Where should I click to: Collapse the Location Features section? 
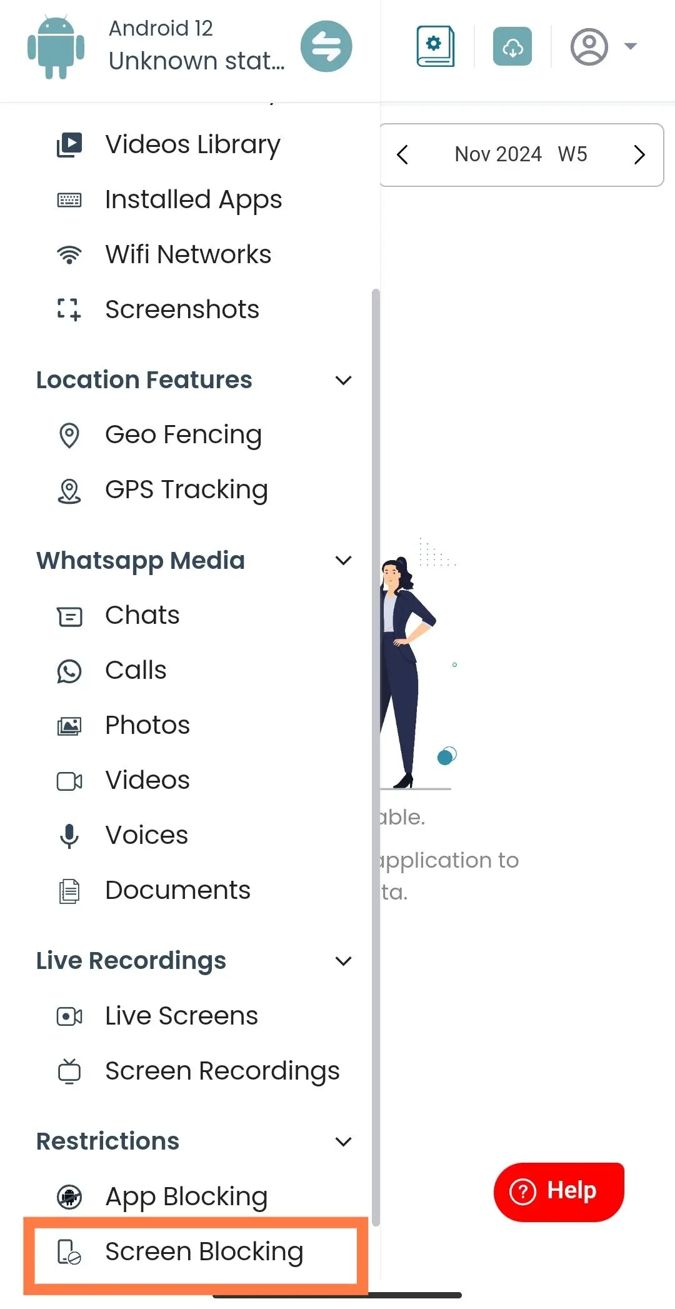[x=343, y=380]
